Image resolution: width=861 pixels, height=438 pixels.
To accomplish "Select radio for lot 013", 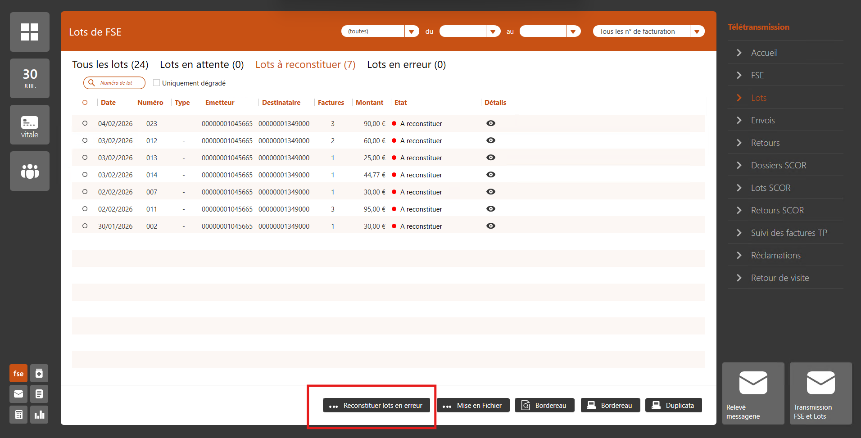I will pyautogui.click(x=85, y=158).
